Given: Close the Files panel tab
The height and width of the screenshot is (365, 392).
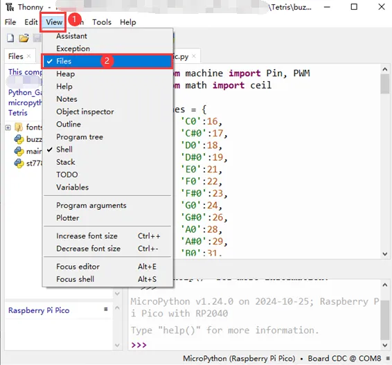Looking at the screenshot, I should pos(29,56).
